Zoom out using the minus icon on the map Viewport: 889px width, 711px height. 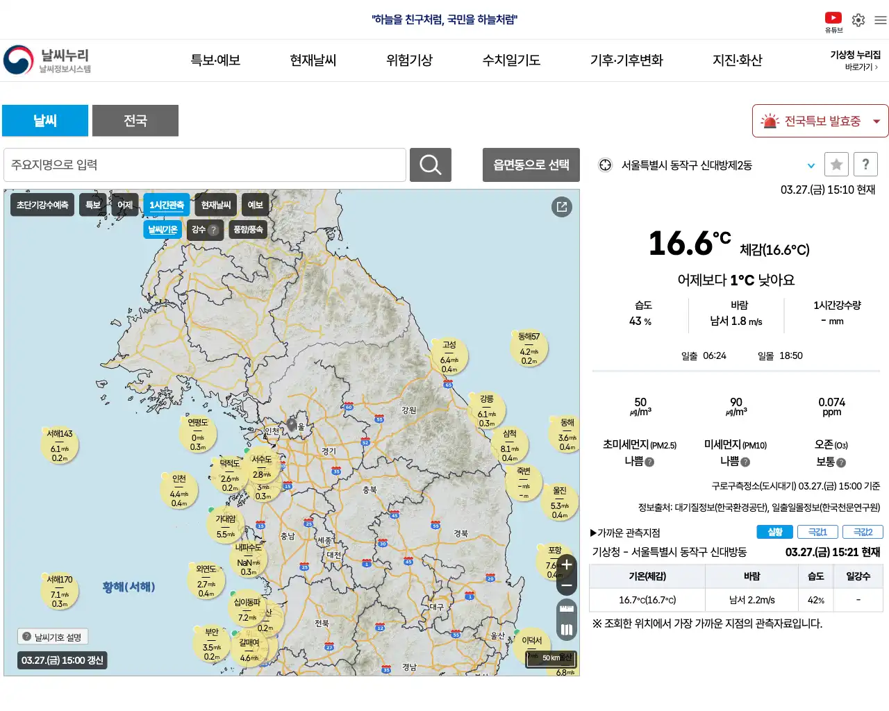click(x=566, y=585)
